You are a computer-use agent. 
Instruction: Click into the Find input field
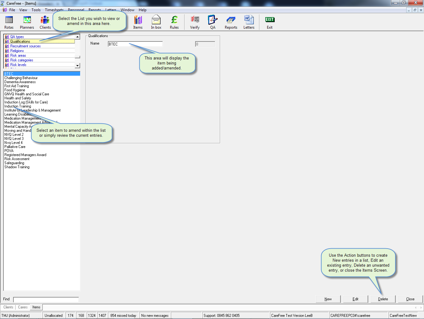tap(46, 299)
